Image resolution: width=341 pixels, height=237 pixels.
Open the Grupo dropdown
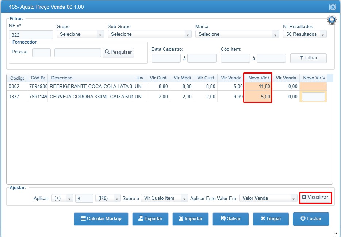tap(80, 34)
